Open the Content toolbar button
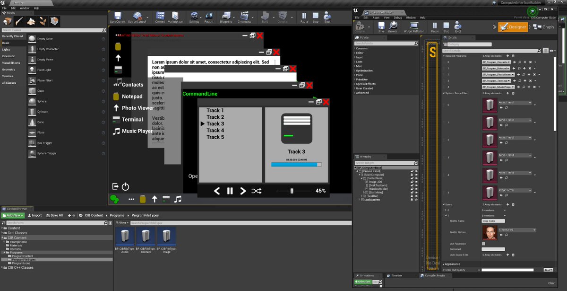This screenshot has width=567, height=291. tap(160, 18)
